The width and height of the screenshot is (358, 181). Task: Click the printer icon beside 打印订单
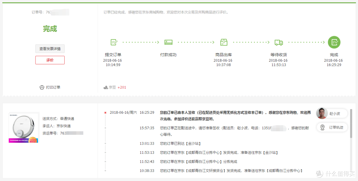42,87
